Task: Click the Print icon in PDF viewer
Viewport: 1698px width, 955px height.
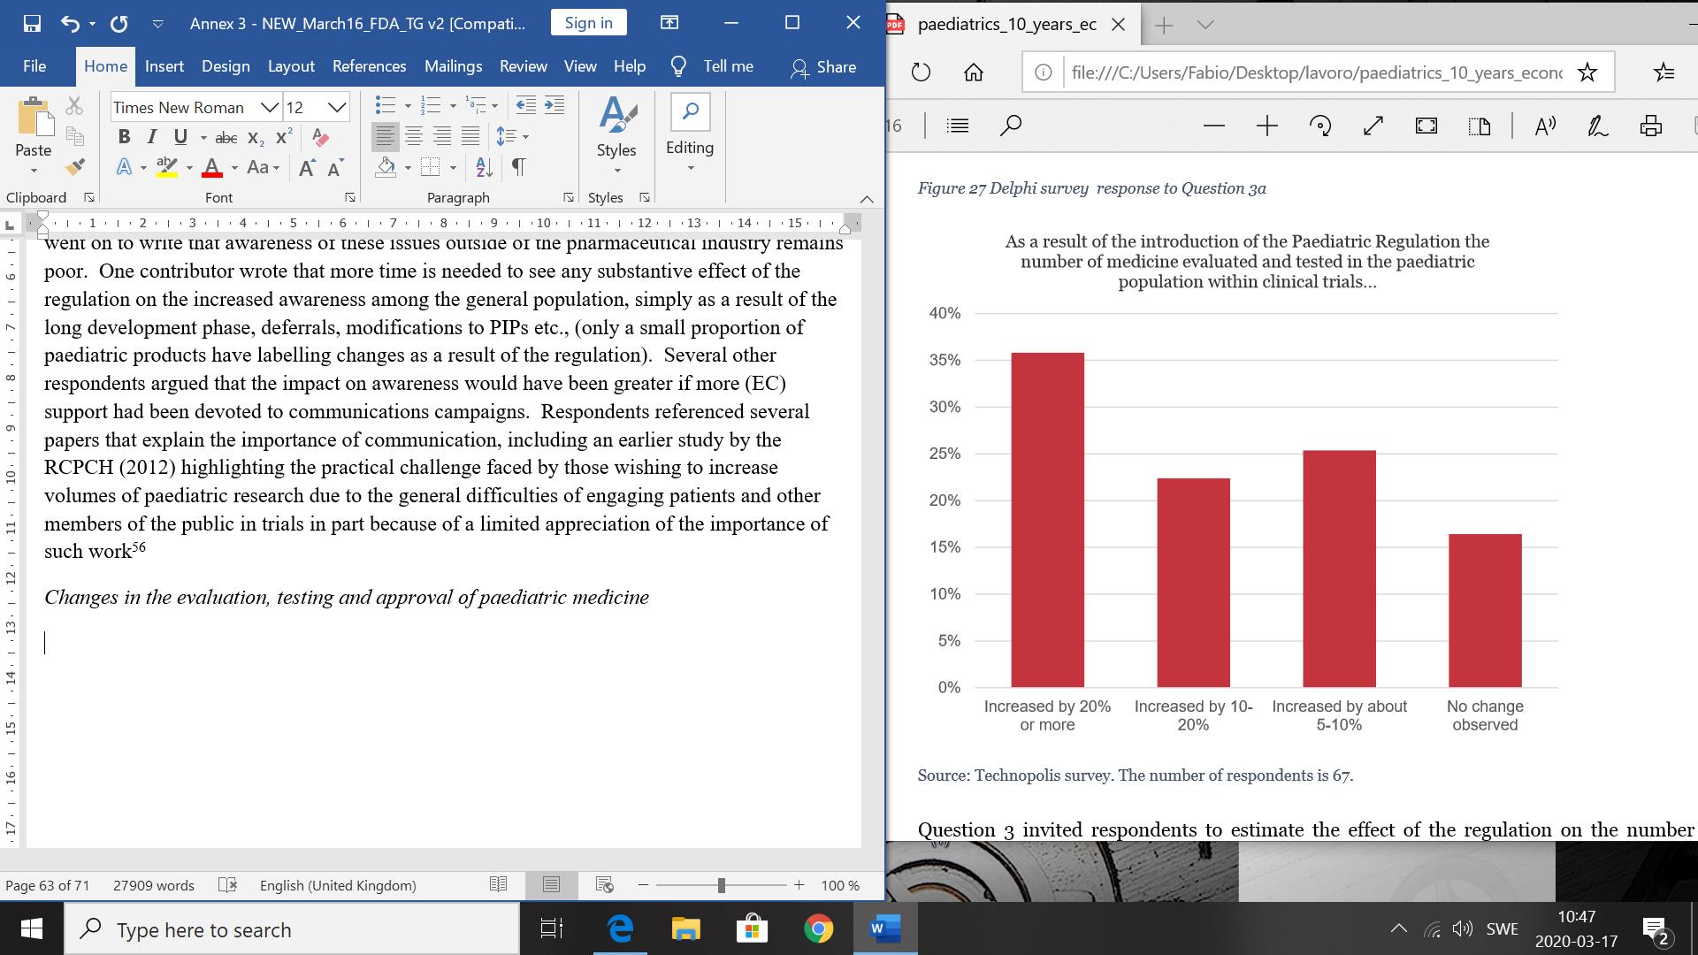Action: (x=1650, y=126)
